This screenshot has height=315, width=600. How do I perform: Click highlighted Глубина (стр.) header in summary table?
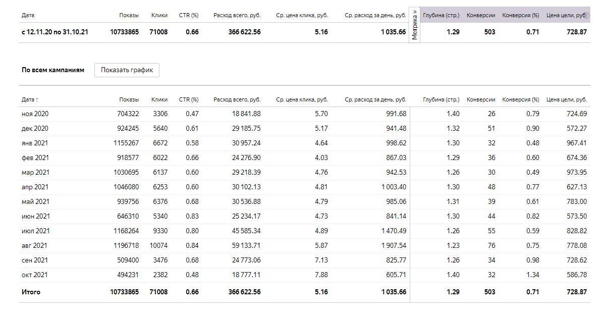(x=441, y=16)
